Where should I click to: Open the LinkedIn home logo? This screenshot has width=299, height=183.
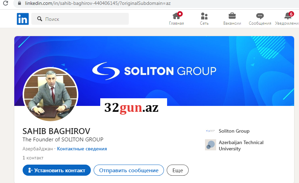click(23, 19)
